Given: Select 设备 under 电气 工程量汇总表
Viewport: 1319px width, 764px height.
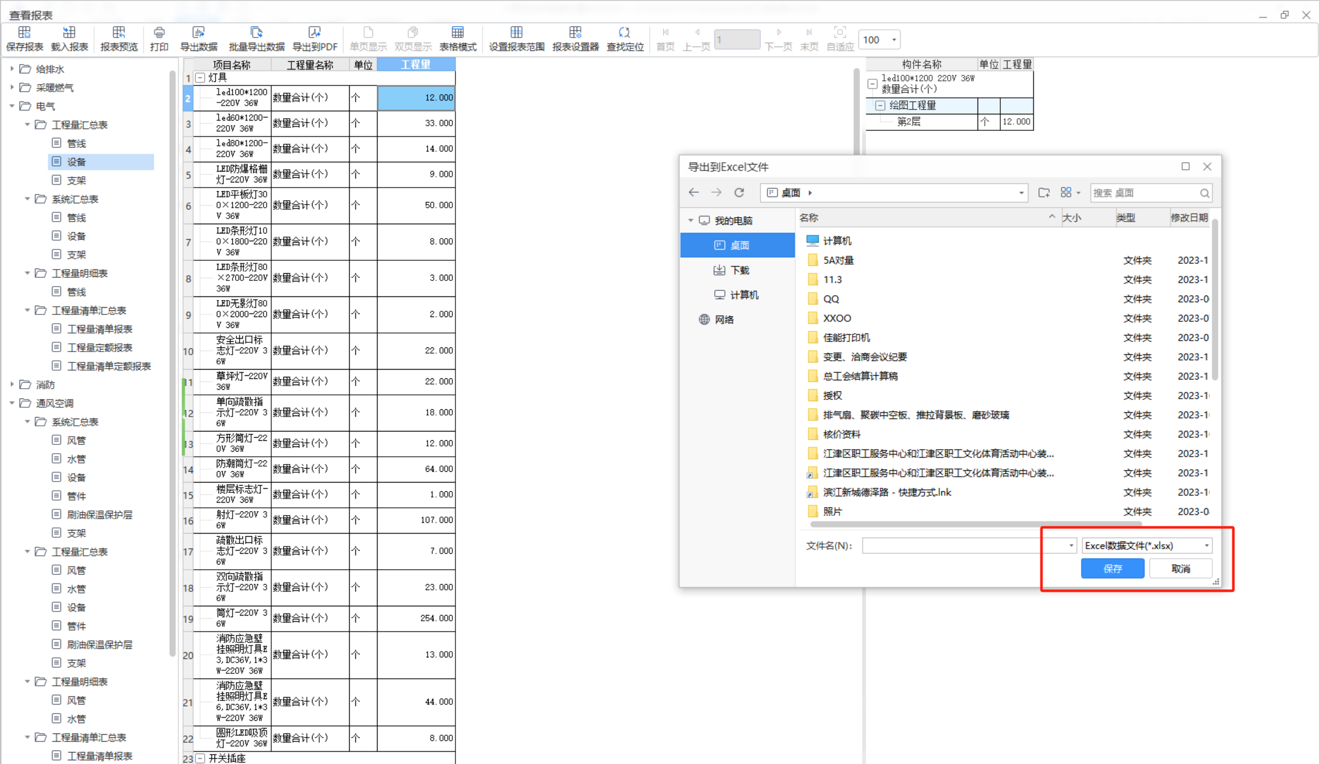Looking at the screenshot, I should coord(102,162).
